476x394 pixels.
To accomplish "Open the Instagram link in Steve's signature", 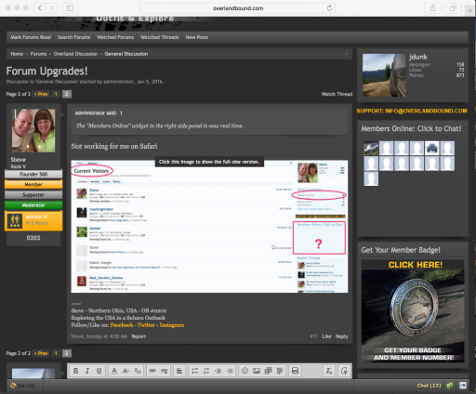I will (172, 325).
